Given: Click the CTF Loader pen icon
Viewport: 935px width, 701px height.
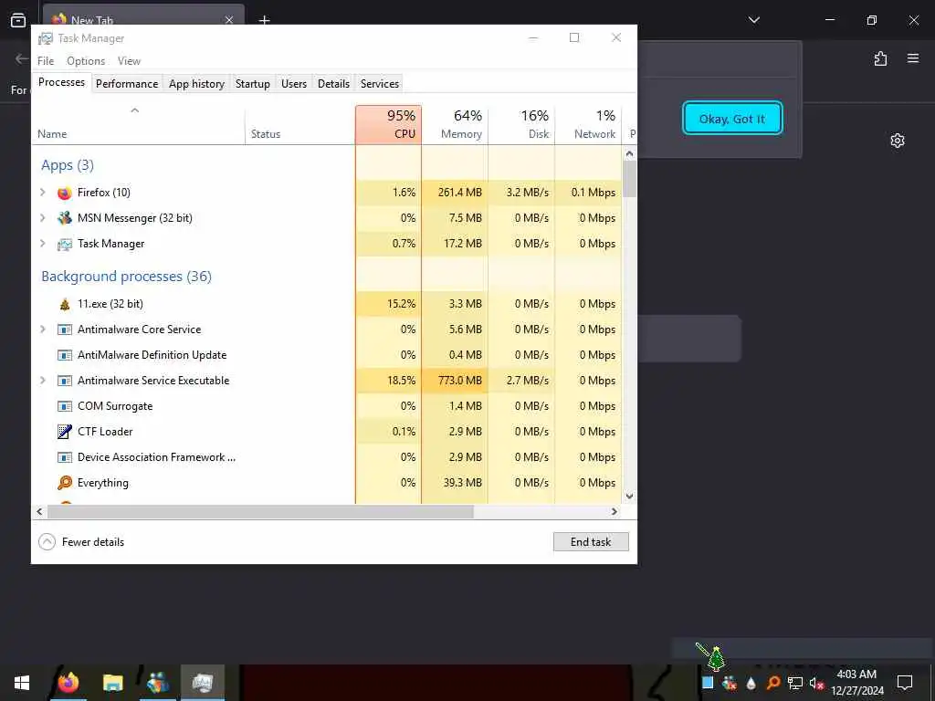Looking at the screenshot, I should 65,432.
